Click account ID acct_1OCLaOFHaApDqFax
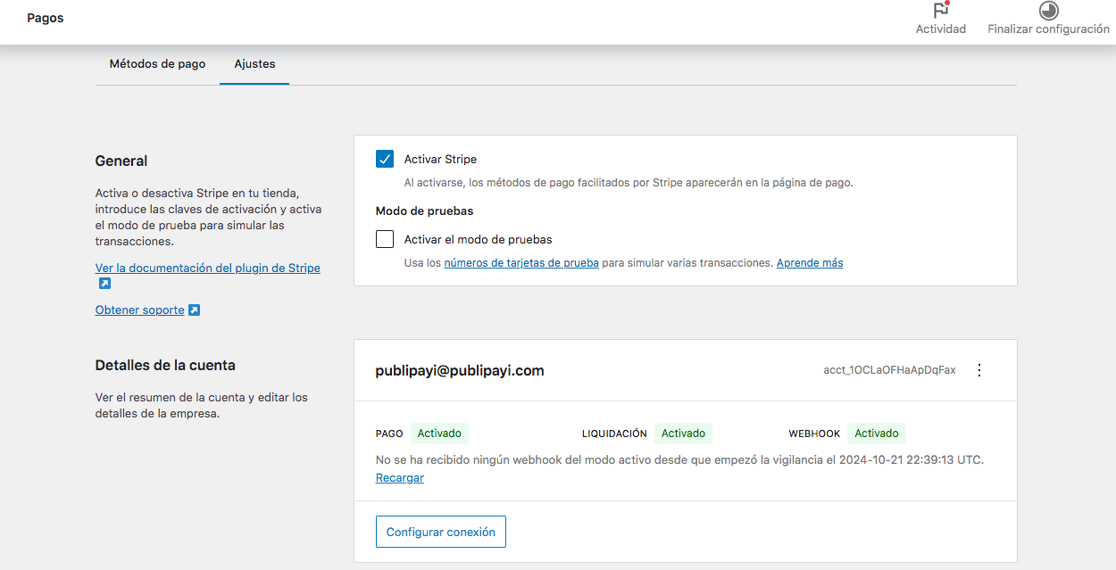The image size is (1116, 570). coord(889,370)
